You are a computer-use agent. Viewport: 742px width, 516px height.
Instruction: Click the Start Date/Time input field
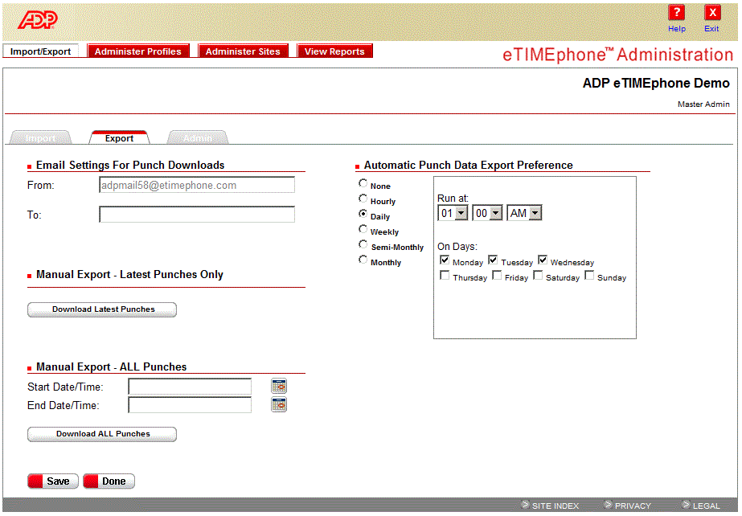pyautogui.click(x=190, y=387)
